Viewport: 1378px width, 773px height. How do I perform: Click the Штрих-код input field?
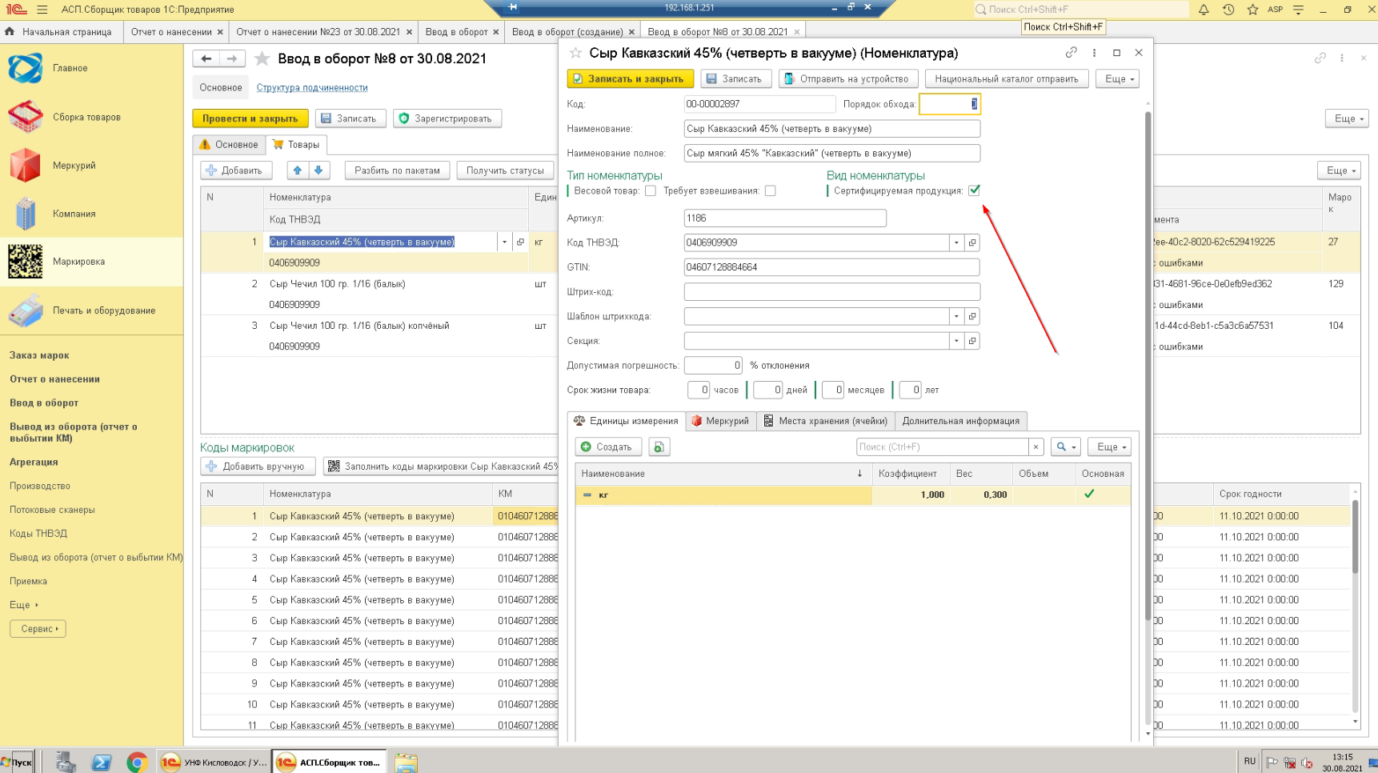pos(831,292)
